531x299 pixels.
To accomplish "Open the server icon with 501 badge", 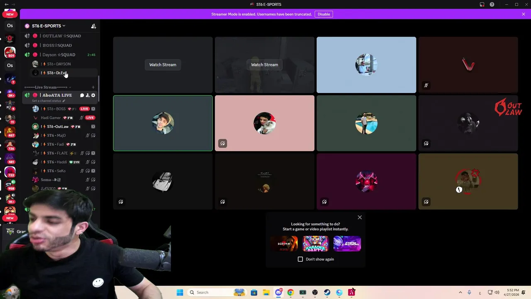I will coord(10,52).
